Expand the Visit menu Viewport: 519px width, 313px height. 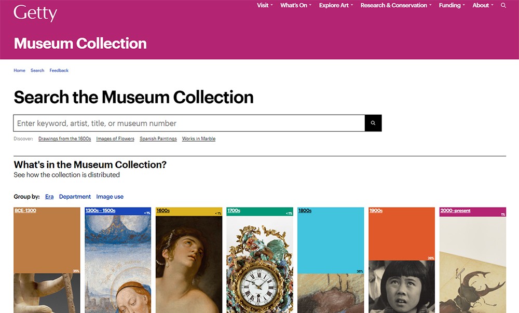(265, 5)
